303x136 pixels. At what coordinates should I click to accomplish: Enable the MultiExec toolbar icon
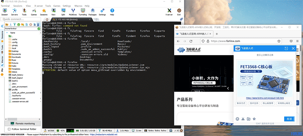click(x=73, y=12)
